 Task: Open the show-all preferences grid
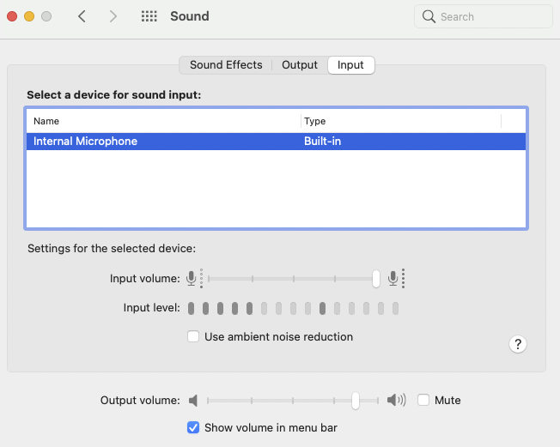pos(149,16)
